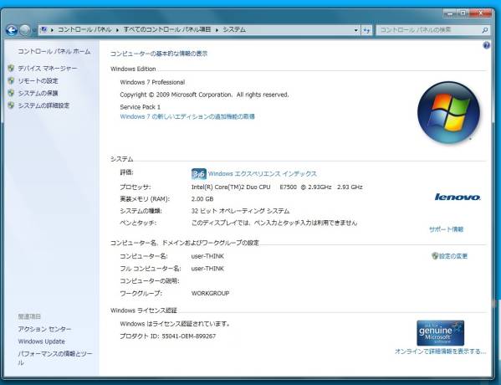501x385 pixels.
Task: Select システム breadcrumb segment
Action: 234,30
